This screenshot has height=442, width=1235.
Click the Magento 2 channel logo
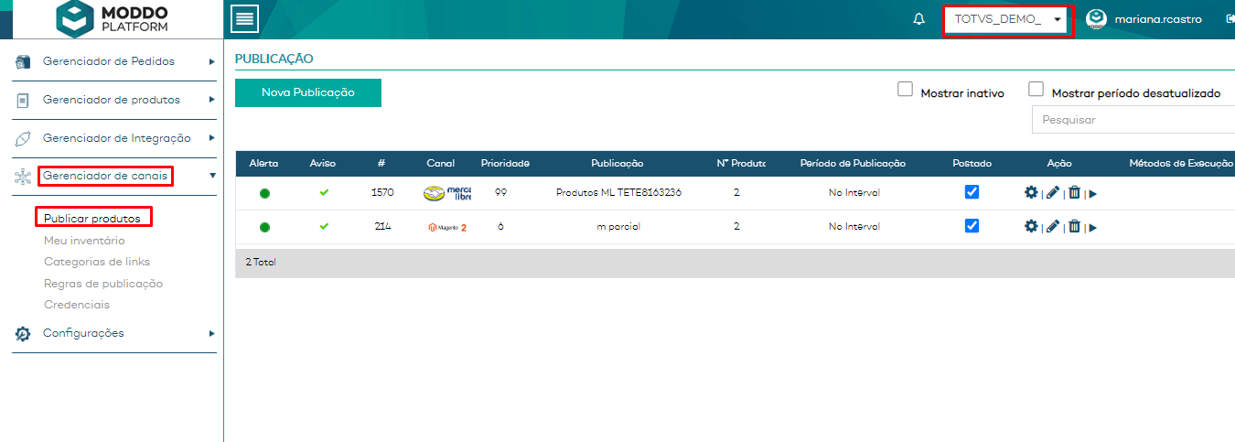(x=446, y=227)
